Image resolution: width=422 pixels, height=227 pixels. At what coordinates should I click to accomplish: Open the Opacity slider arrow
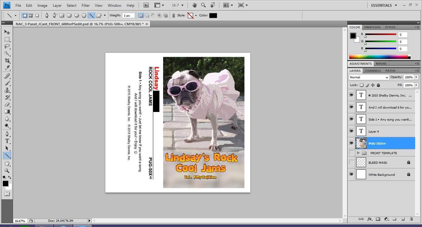416,77
